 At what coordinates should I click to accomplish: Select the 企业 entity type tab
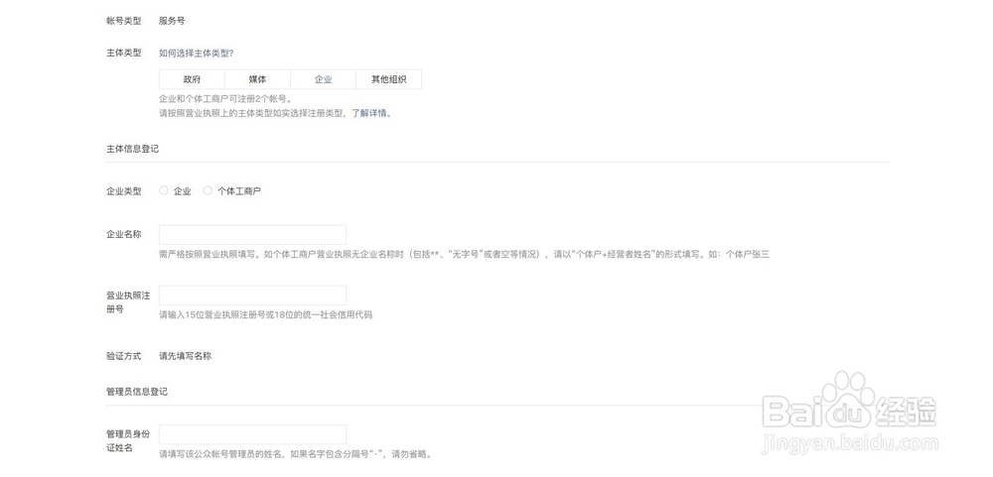(323, 79)
